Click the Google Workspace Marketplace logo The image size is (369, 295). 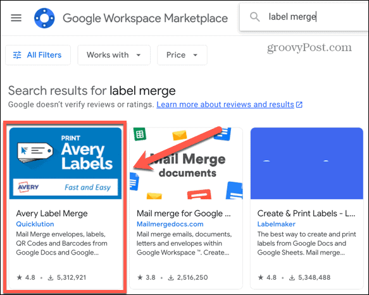click(44, 18)
